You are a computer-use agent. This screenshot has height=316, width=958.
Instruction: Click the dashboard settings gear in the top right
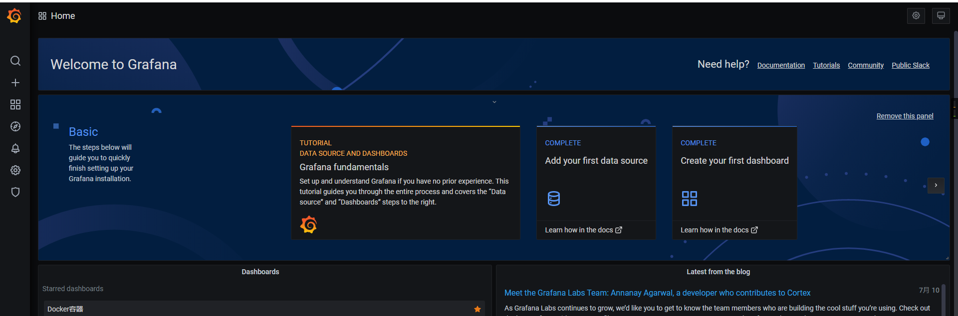[x=916, y=15]
